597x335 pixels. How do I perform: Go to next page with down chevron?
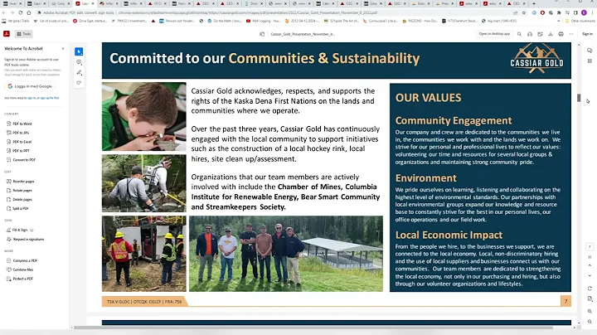pyautogui.click(x=590, y=275)
